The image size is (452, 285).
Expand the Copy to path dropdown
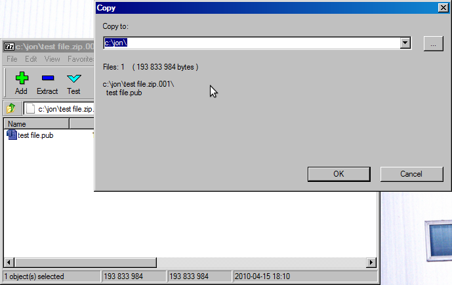[x=405, y=43]
